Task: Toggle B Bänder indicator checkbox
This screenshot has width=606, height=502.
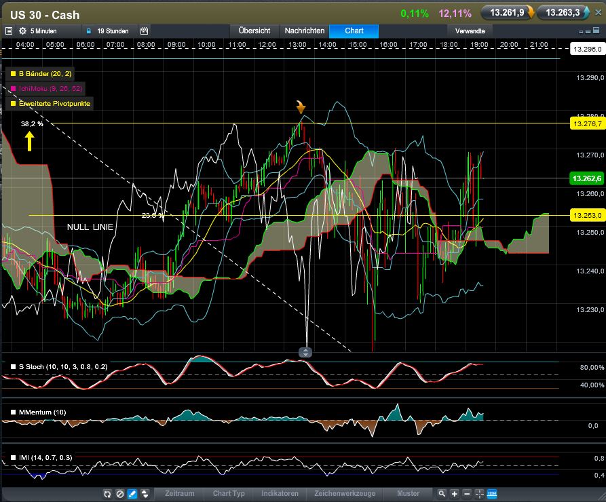Action: pos(13,73)
